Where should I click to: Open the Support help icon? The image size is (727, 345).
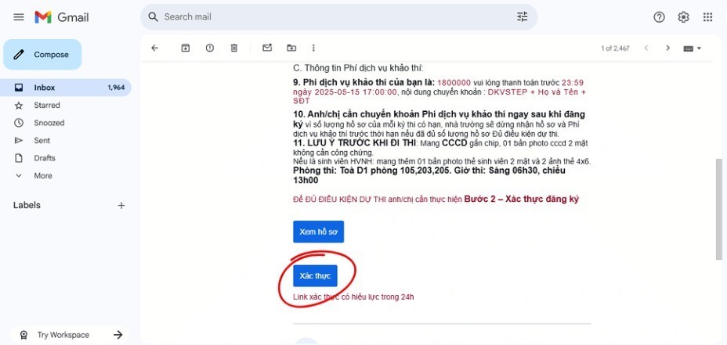(x=659, y=17)
